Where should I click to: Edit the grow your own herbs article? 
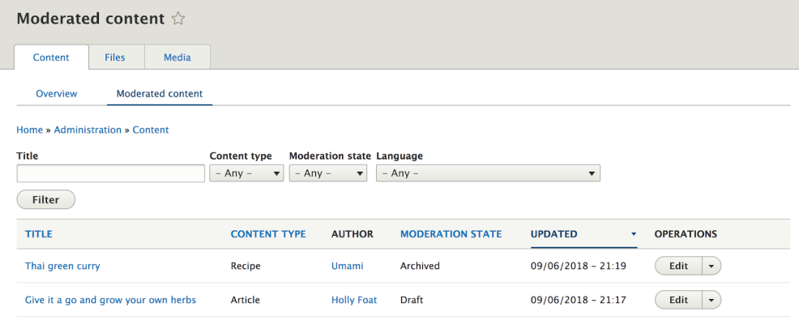pos(678,300)
